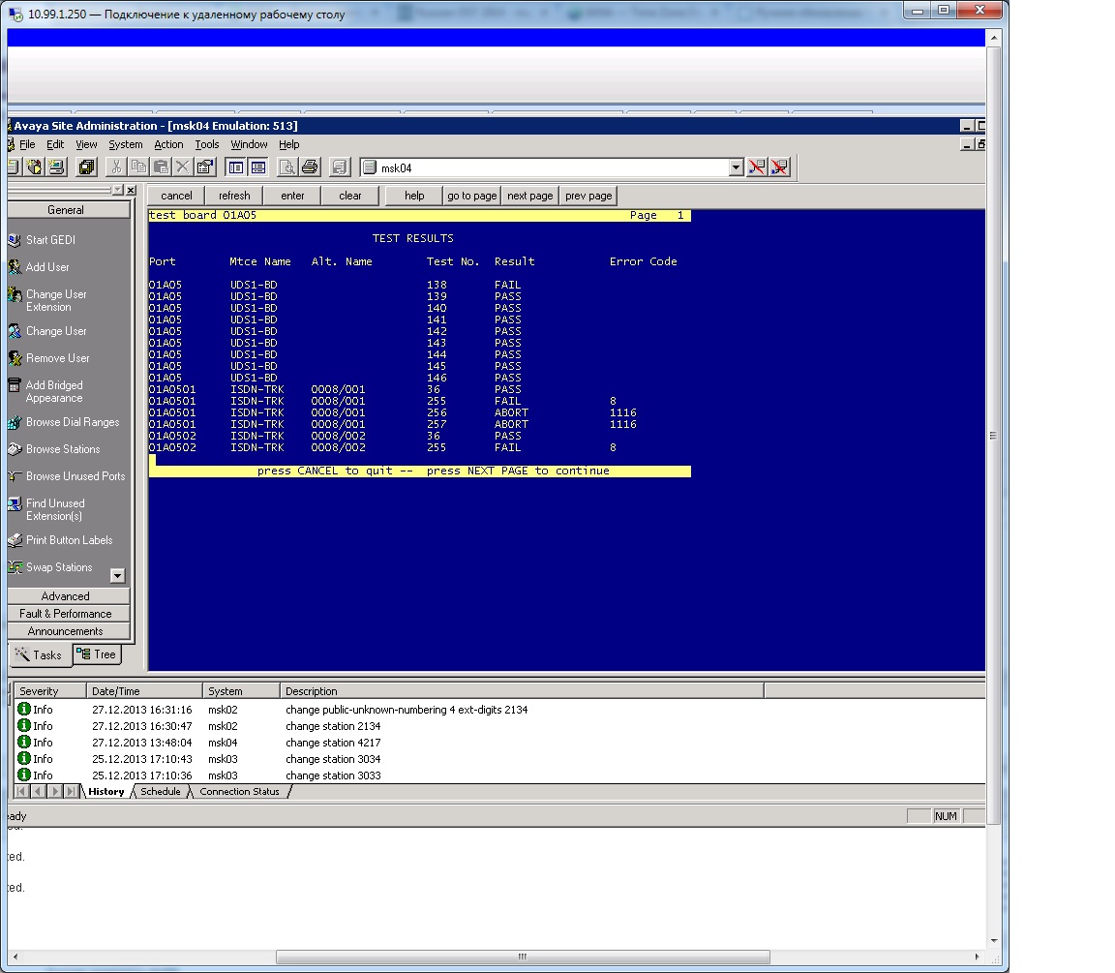Open the View menu
This screenshot has width=1115, height=973.
point(86,144)
